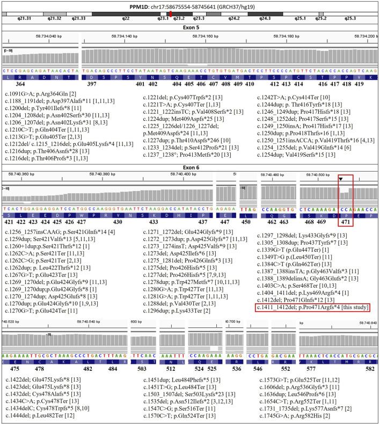
Task: Select variant c.1242T>A; p.Cys414Ter
Action: click(x=294, y=97)
